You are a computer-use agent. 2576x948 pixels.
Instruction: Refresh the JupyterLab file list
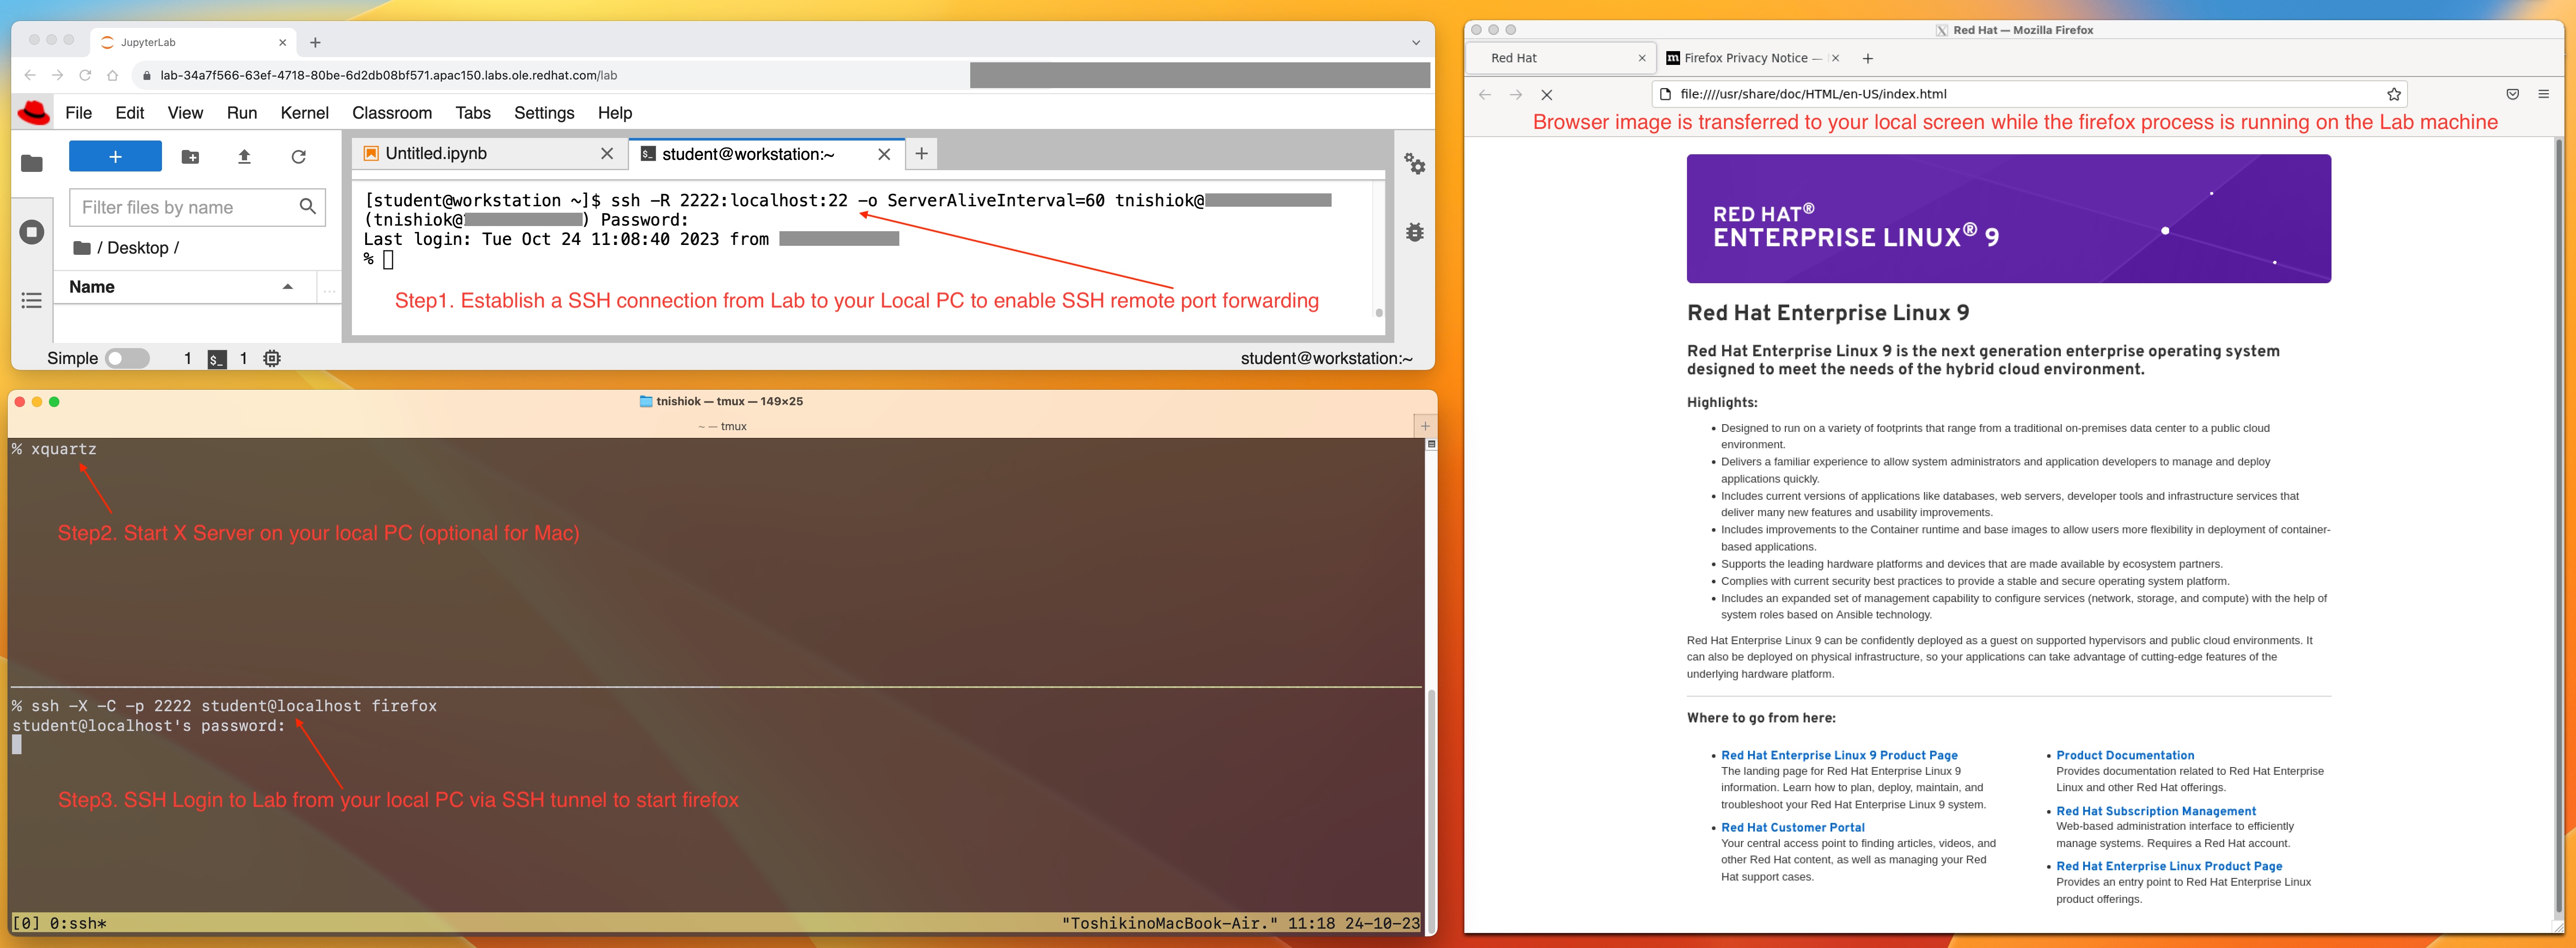click(298, 156)
